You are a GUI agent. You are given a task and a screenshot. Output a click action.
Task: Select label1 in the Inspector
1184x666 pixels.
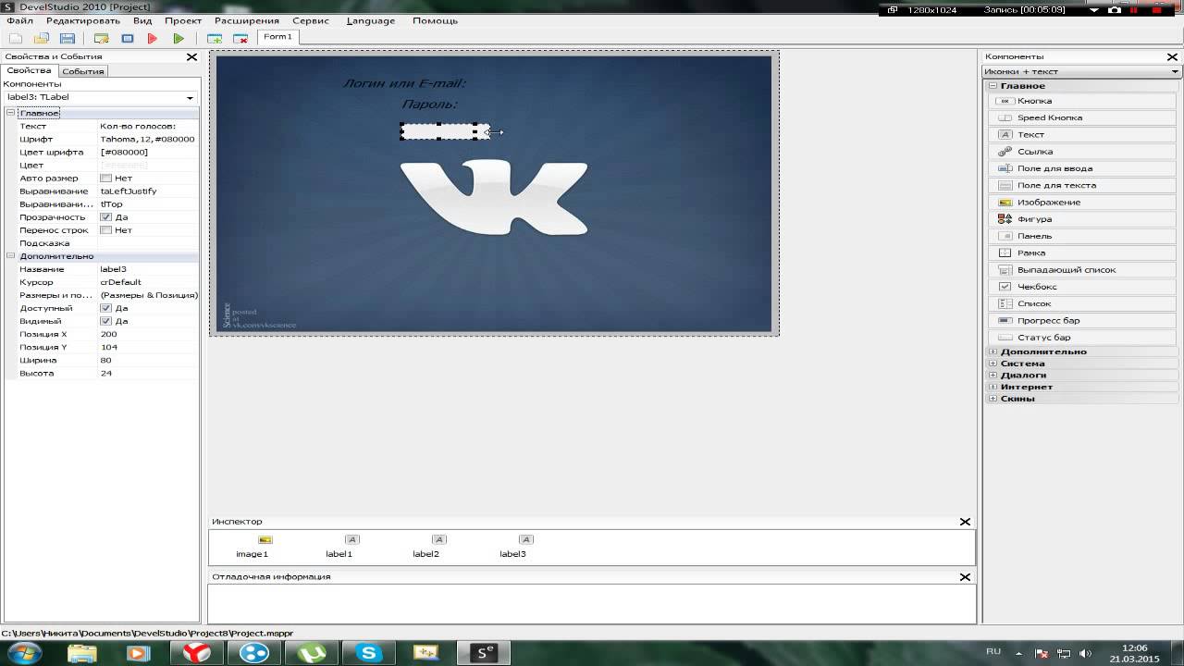339,546
